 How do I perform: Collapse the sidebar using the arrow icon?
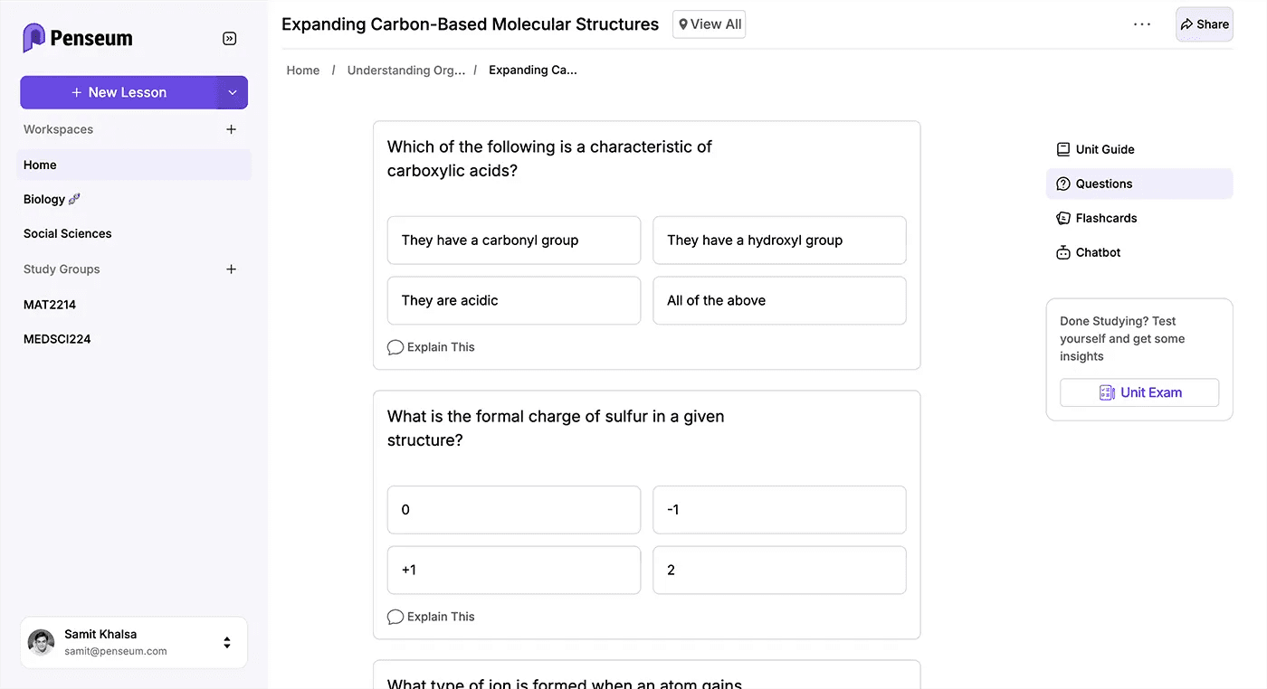point(229,38)
